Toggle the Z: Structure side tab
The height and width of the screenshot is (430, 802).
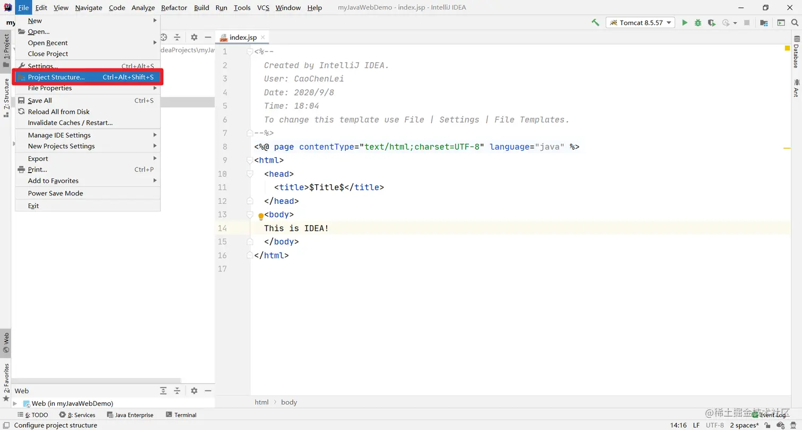6,98
